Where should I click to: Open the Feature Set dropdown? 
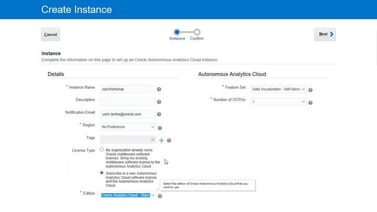coord(279,89)
